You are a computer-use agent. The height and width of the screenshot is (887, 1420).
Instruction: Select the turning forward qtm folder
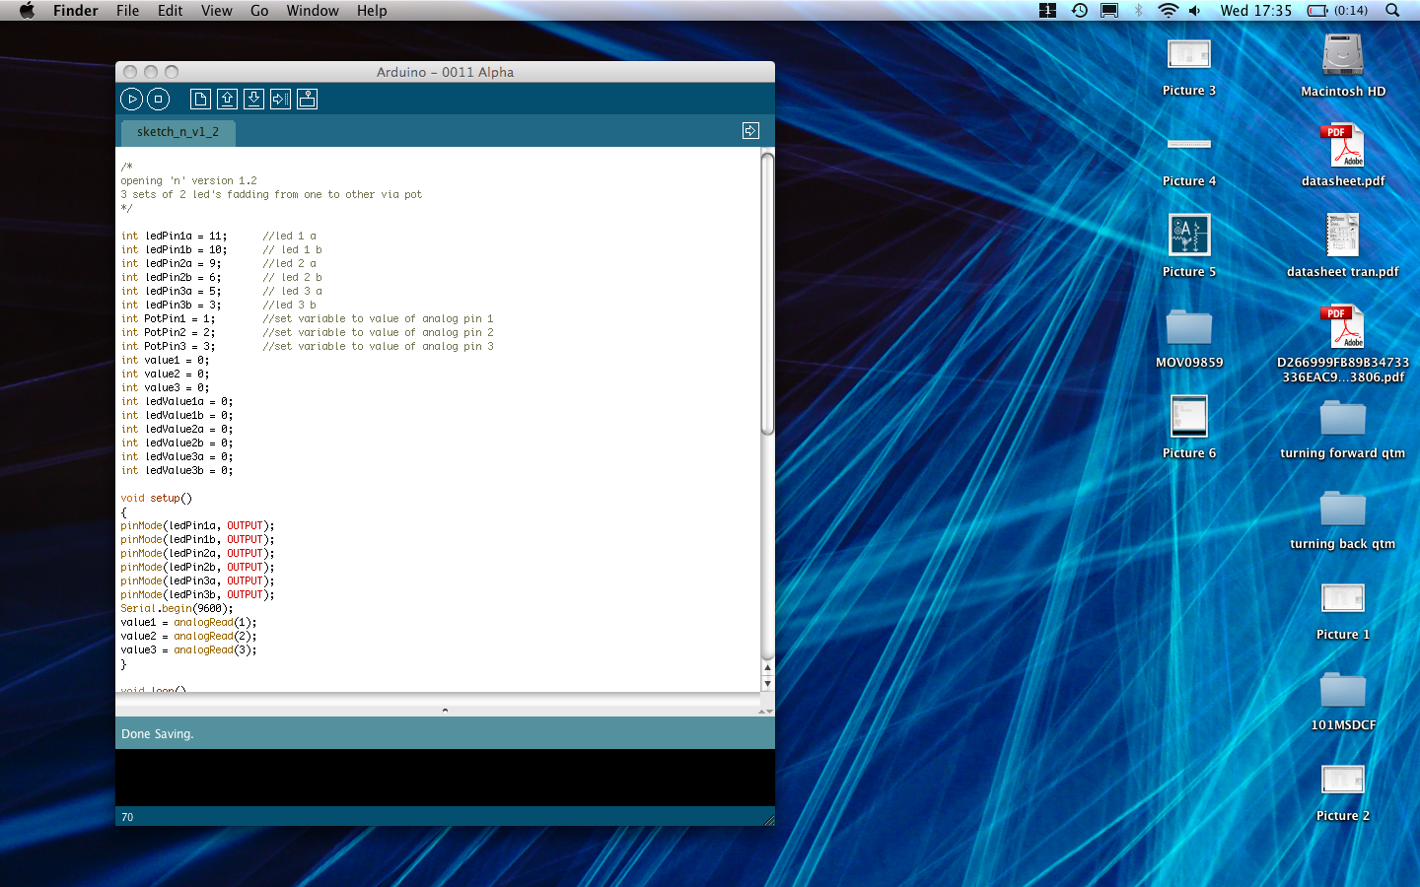pos(1343,418)
